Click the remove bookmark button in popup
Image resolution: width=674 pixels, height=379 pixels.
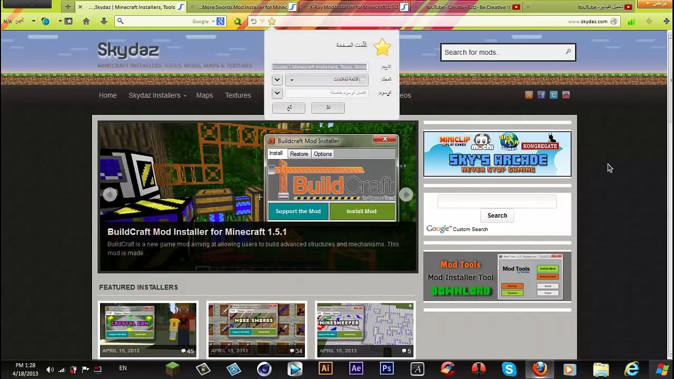click(289, 107)
